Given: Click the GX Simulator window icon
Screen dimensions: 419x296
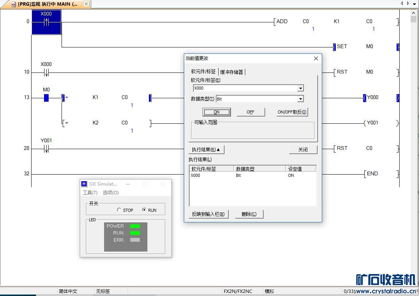Looking at the screenshot, I should point(84,184).
